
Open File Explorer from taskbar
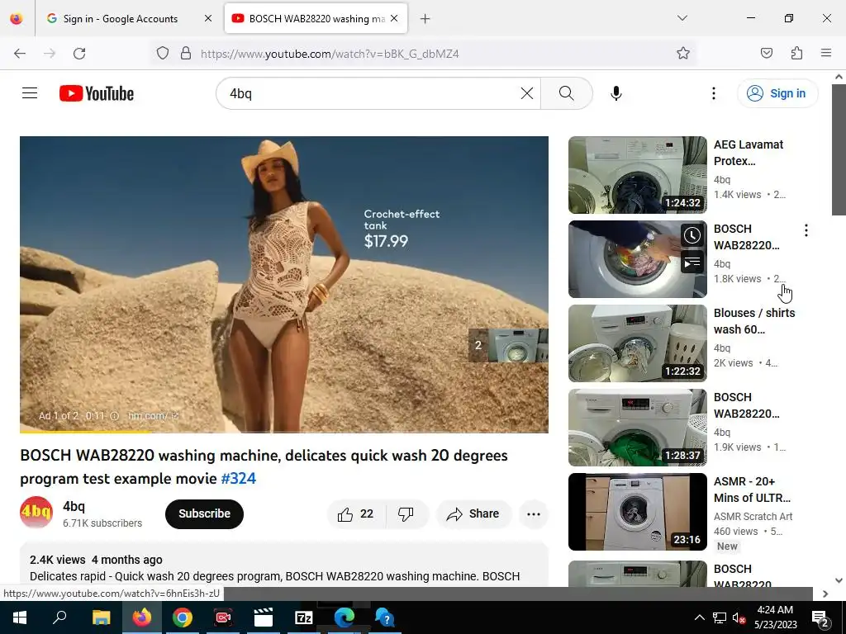tap(101, 617)
